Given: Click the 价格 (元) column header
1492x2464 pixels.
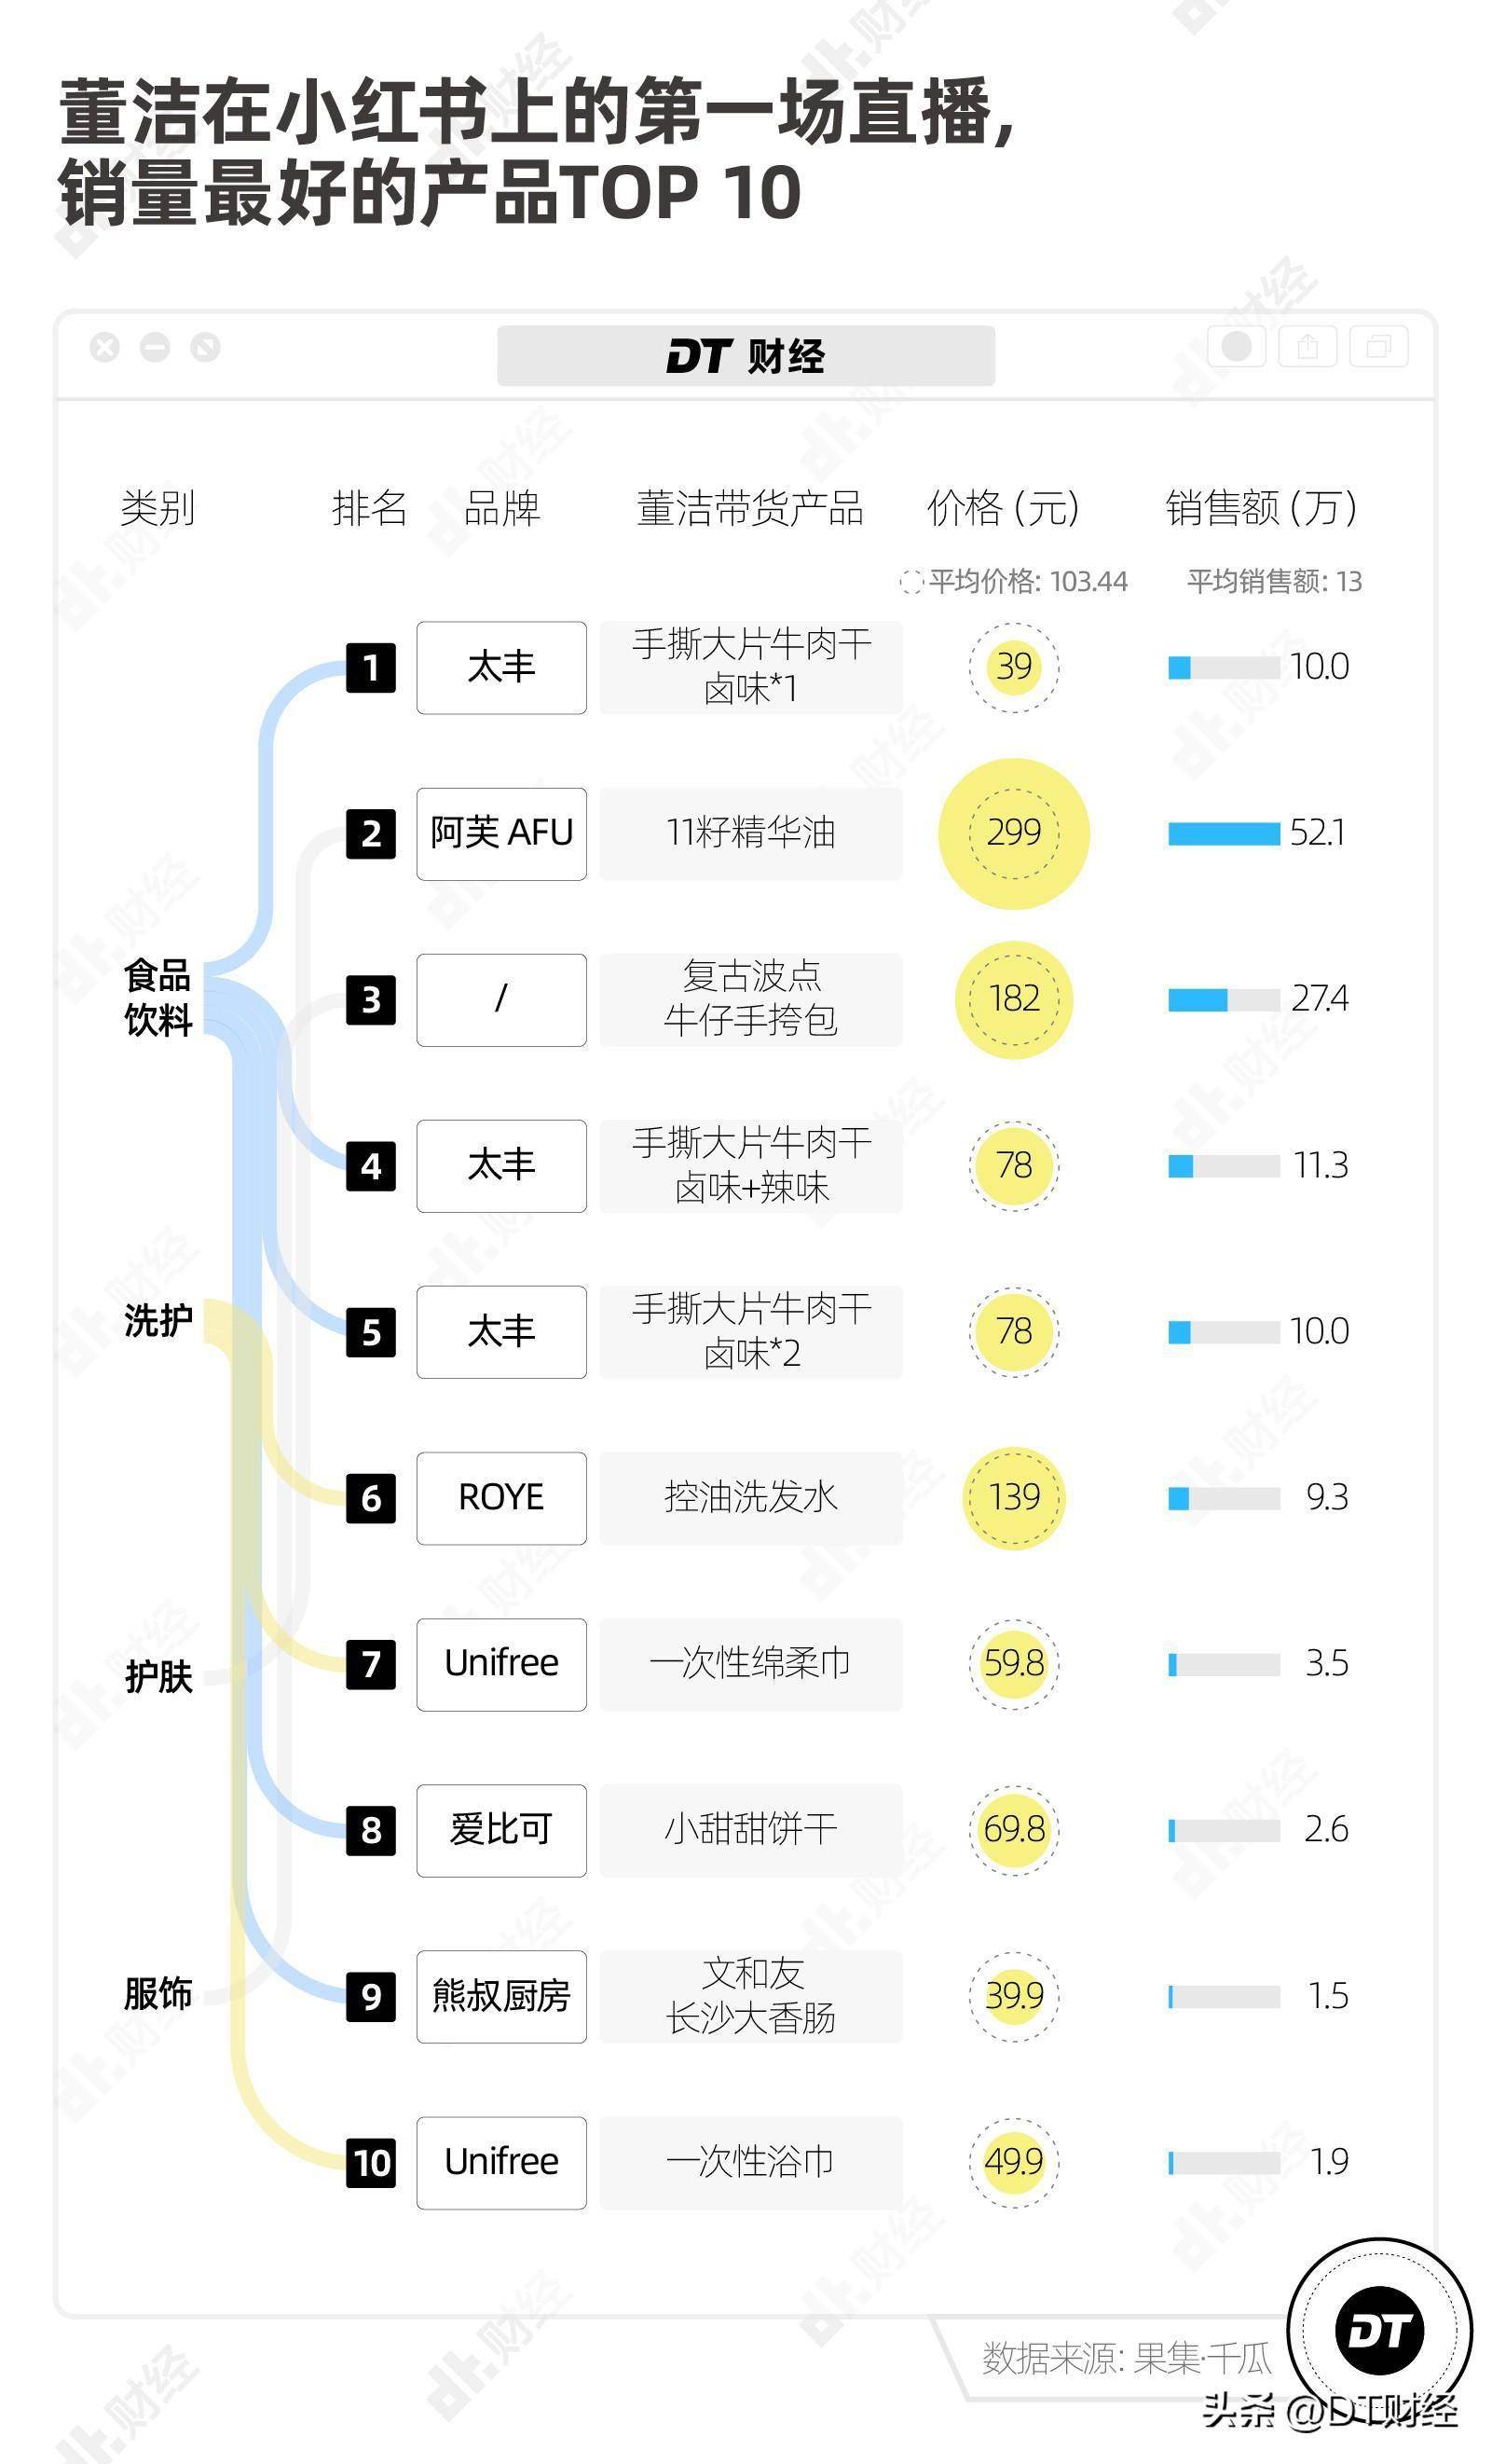Looking at the screenshot, I should pyautogui.click(x=1004, y=508).
